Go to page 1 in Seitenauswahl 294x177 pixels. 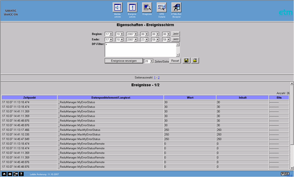[155, 78]
